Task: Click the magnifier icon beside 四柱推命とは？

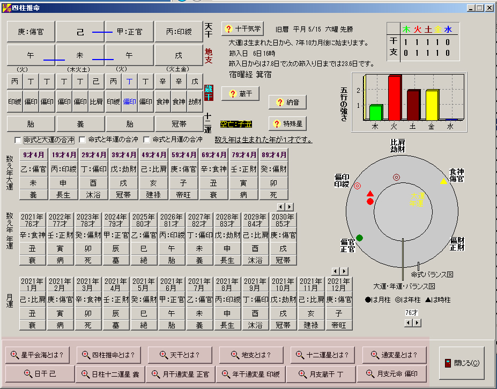Action: point(86,355)
